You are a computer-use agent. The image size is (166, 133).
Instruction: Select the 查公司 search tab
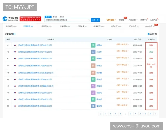(48, 17)
